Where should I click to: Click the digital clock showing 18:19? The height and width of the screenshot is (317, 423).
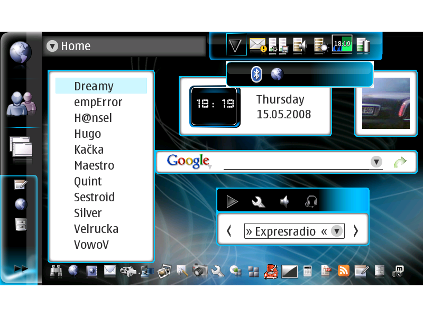[x=215, y=106]
